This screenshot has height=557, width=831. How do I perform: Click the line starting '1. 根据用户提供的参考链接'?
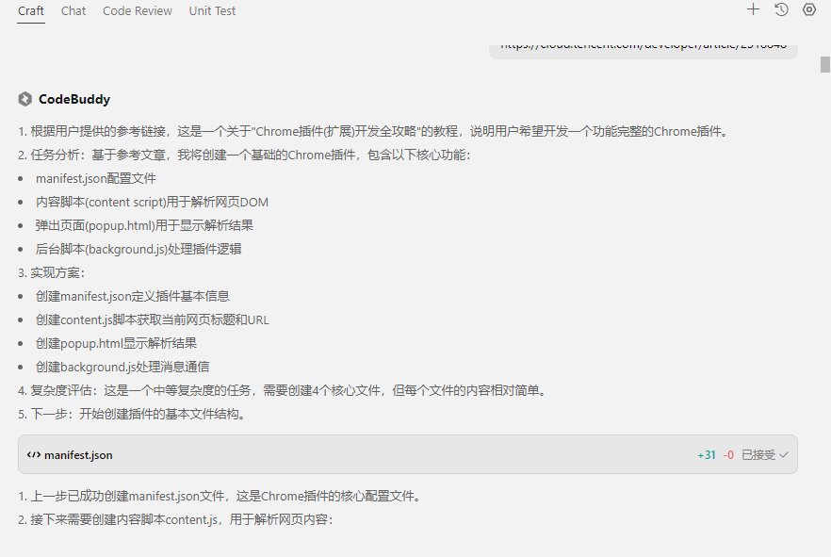click(374, 131)
